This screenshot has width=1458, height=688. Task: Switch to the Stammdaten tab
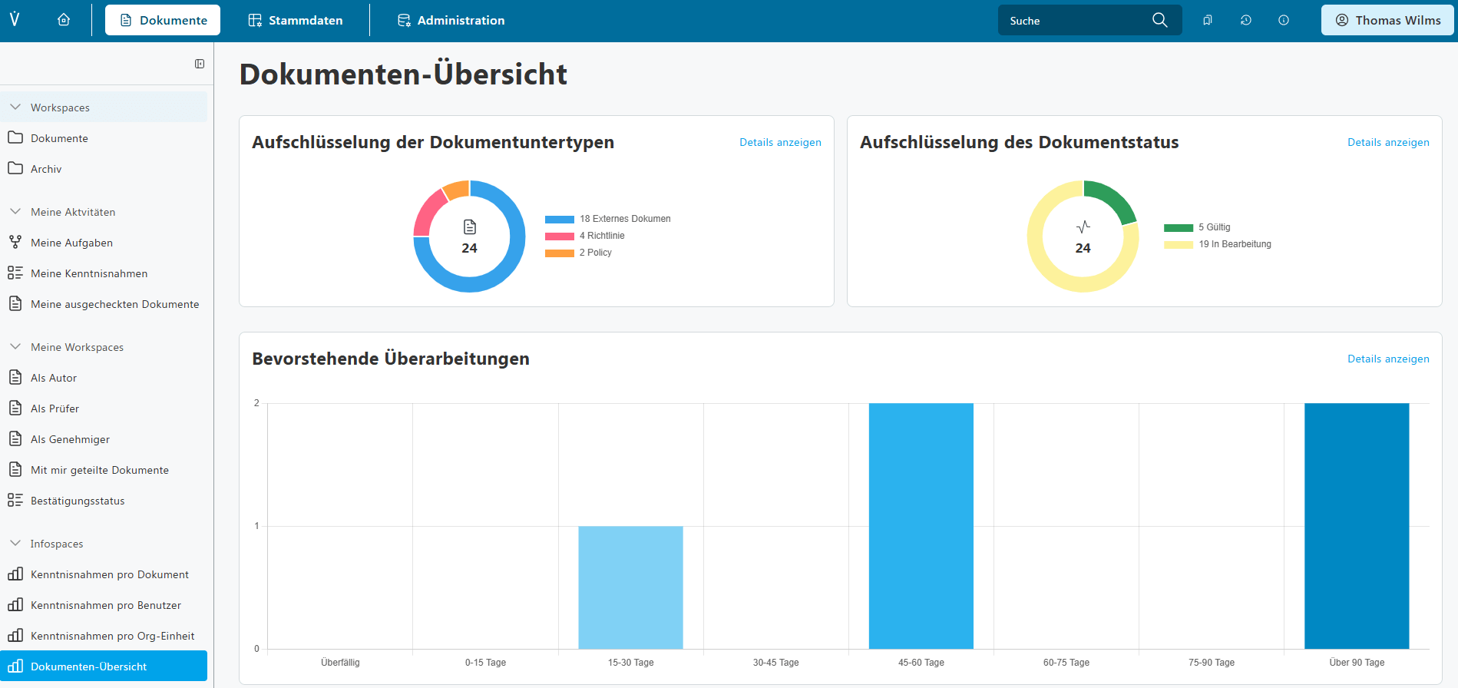(x=296, y=20)
